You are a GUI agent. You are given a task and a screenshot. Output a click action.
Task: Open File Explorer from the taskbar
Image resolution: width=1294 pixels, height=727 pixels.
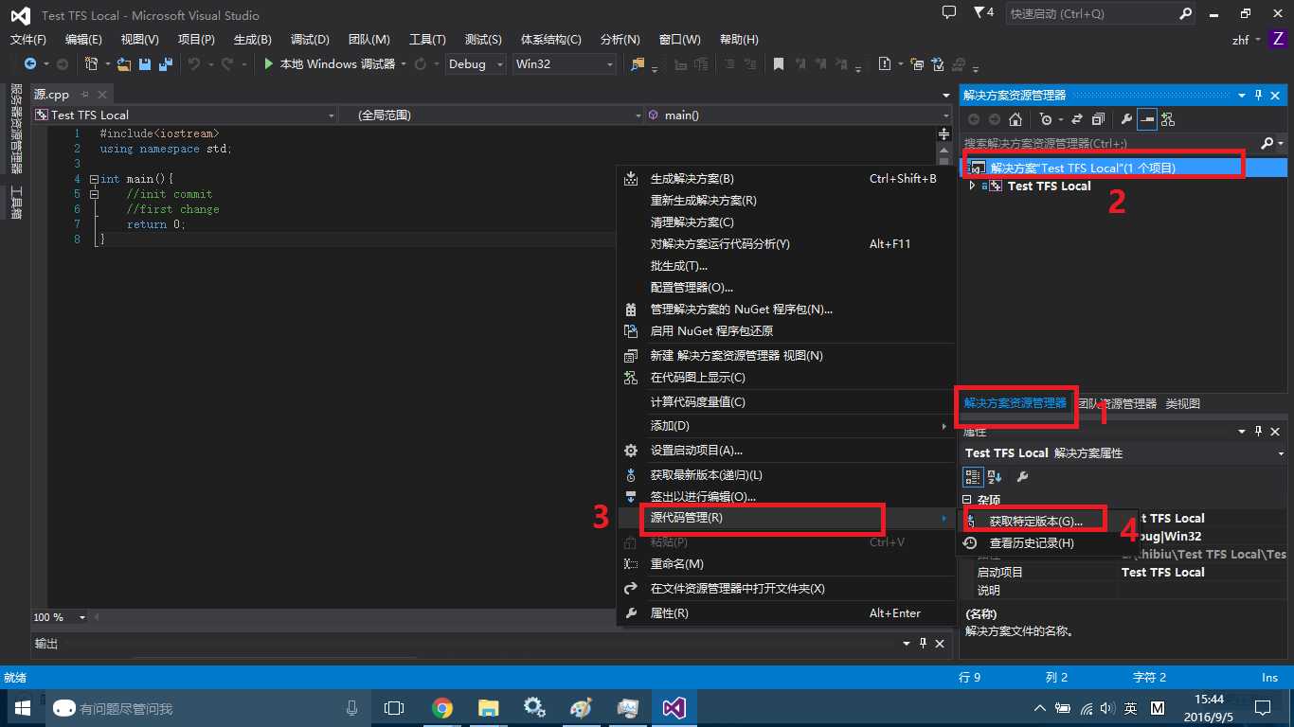(488, 708)
